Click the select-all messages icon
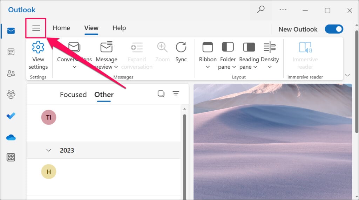This screenshot has height=200, width=359. pyautogui.click(x=161, y=94)
